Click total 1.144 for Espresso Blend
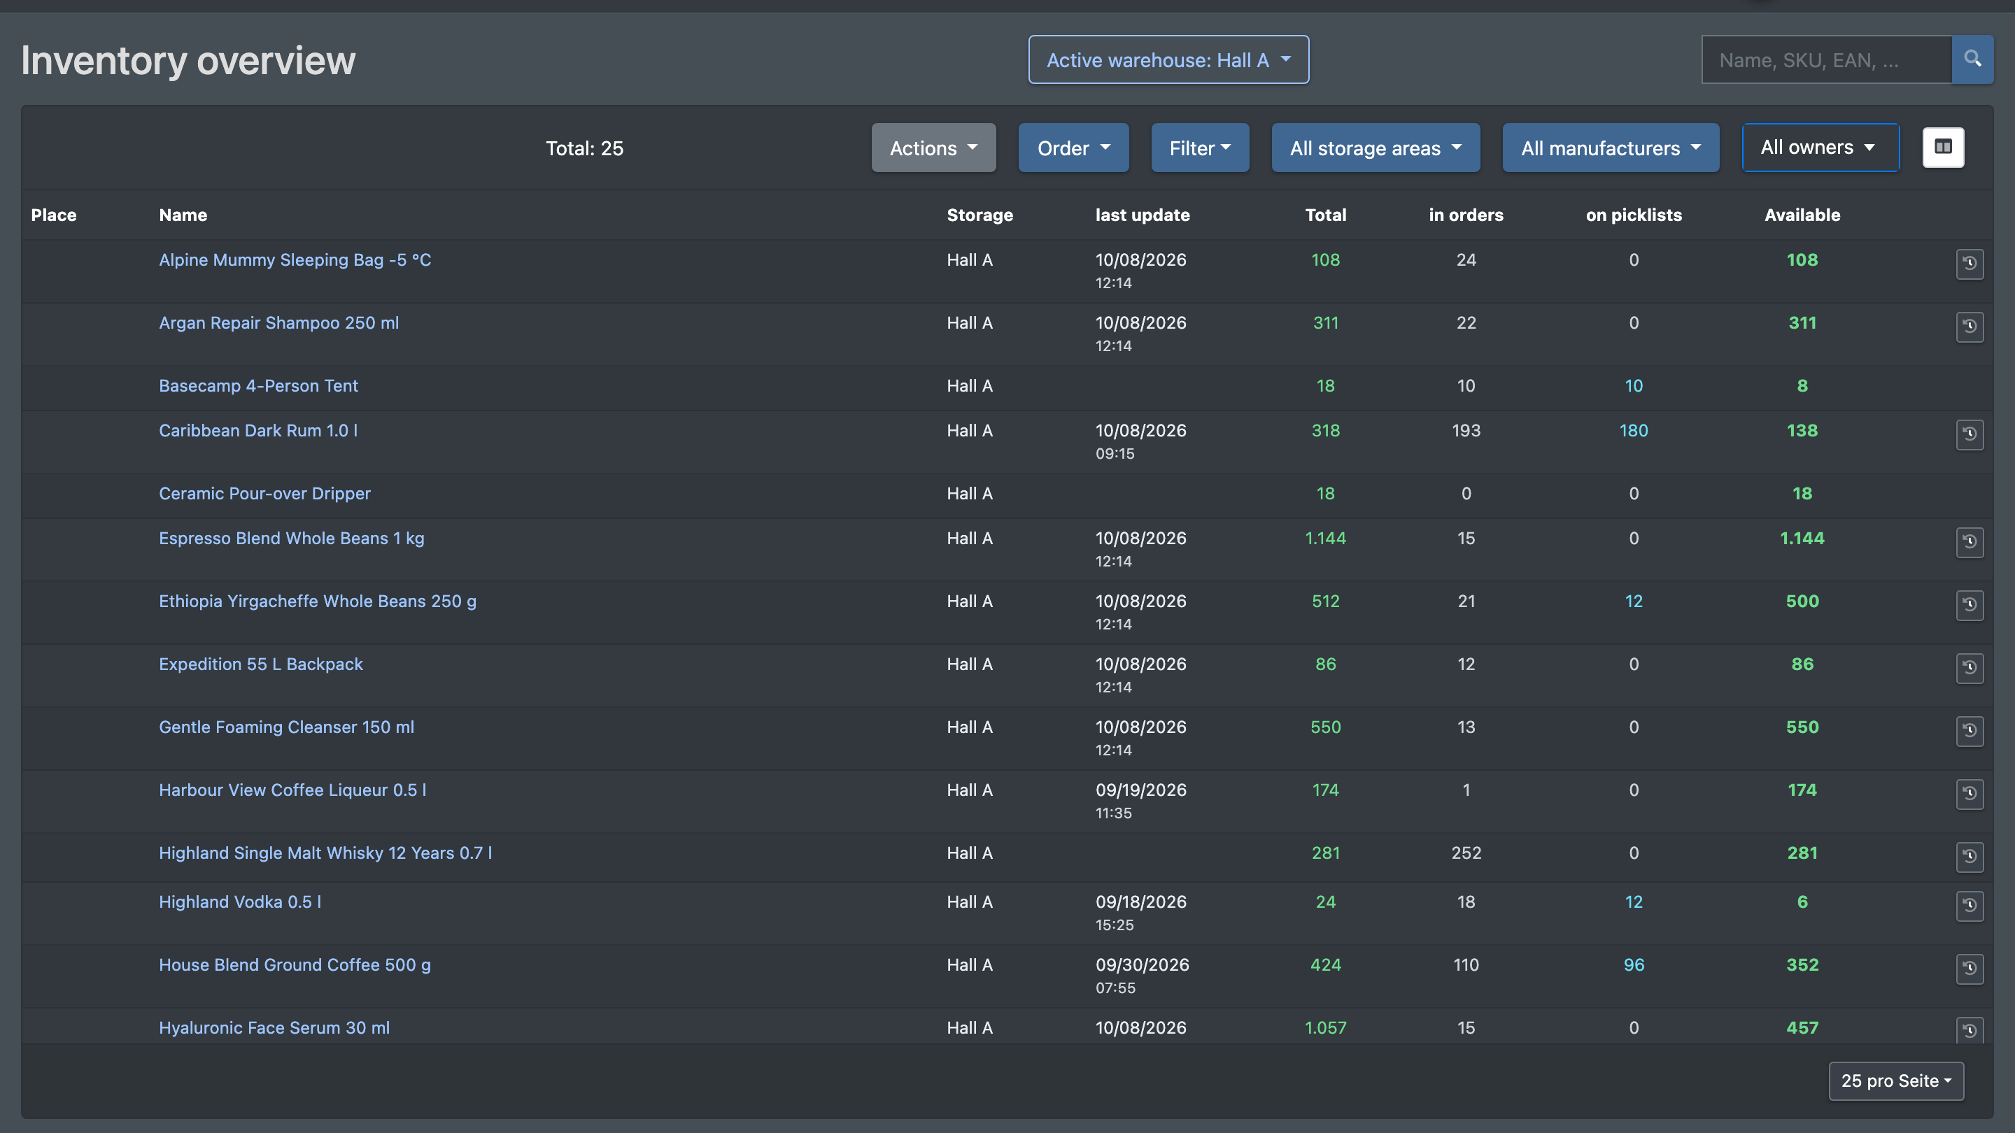This screenshot has width=2015, height=1133. (1325, 538)
